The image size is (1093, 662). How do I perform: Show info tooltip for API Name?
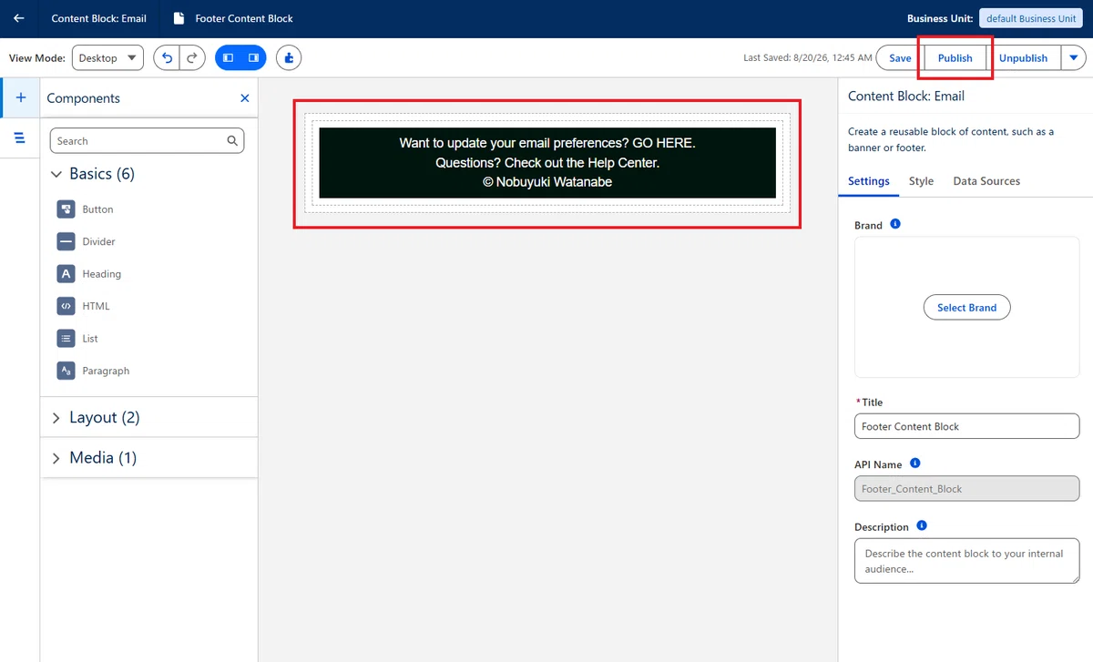(x=915, y=463)
